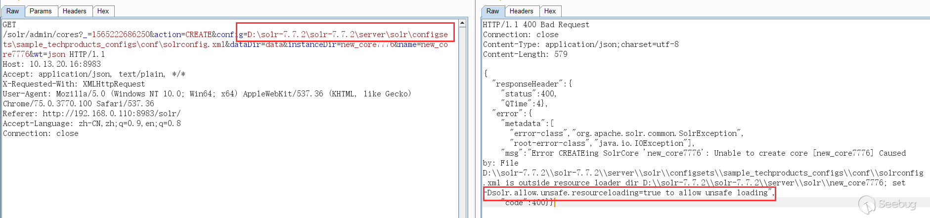930x218 pixels.
Task: Open the response Hex tab
Action: point(550,11)
